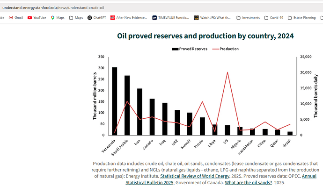Click the Brazil axis label
The width and height of the screenshot is (323, 187).
[x=287, y=143]
